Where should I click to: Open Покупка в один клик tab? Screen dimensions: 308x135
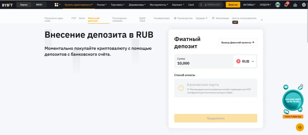point(54,19)
